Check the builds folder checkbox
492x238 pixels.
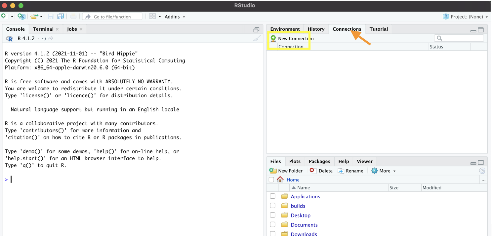(x=272, y=206)
